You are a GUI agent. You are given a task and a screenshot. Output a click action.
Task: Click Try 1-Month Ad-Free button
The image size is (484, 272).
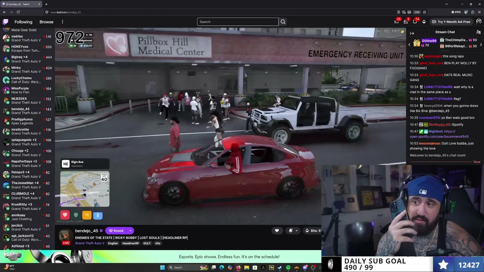[451, 22]
